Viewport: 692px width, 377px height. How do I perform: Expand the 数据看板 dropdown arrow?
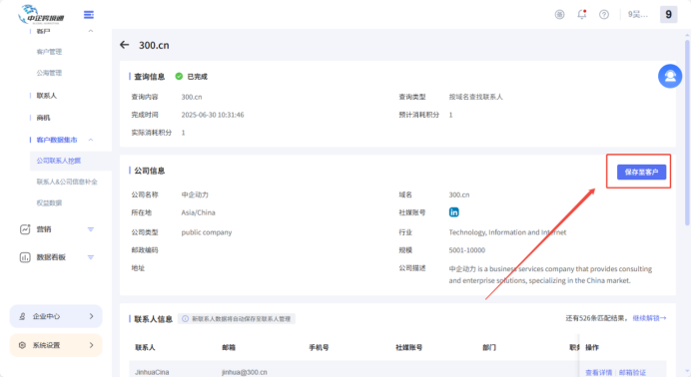(91, 257)
